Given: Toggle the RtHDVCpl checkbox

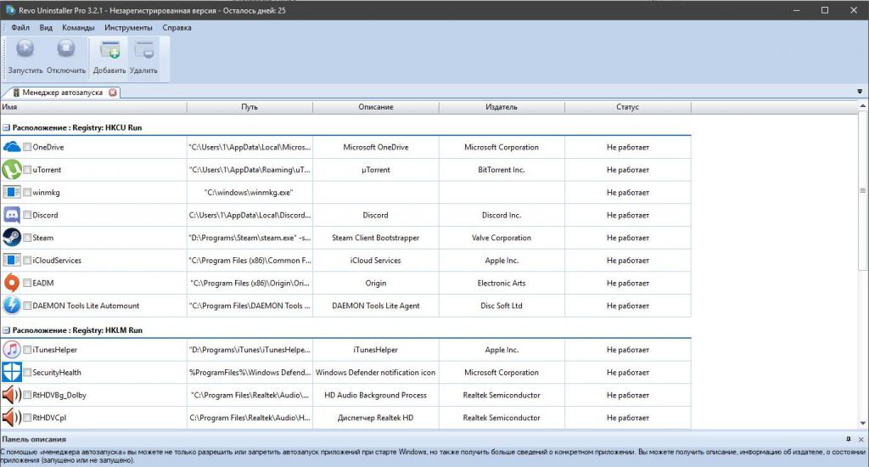Looking at the screenshot, I should (x=27, y=418).
